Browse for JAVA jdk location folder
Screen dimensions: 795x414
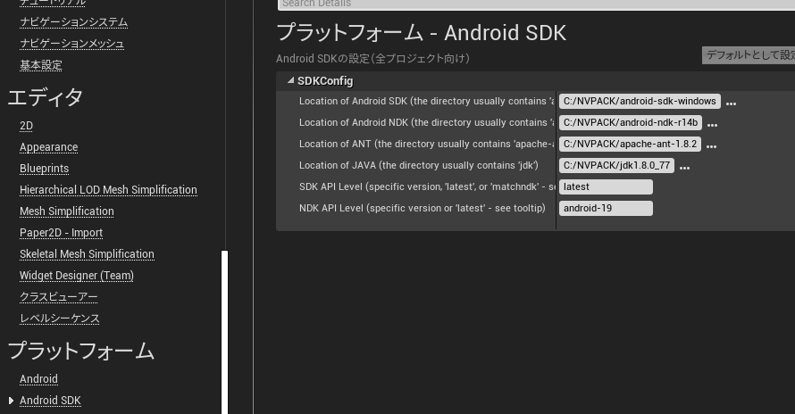[684, 167]
